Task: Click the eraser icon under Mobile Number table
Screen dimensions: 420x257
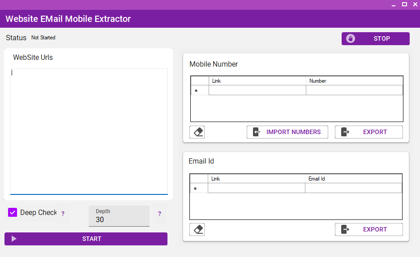Action: pos(197,132)
